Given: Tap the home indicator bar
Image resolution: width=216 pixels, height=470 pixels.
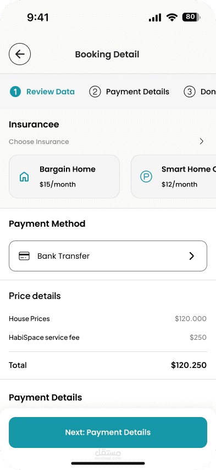Looking at the screenshot, I should [x=108, y=463].
